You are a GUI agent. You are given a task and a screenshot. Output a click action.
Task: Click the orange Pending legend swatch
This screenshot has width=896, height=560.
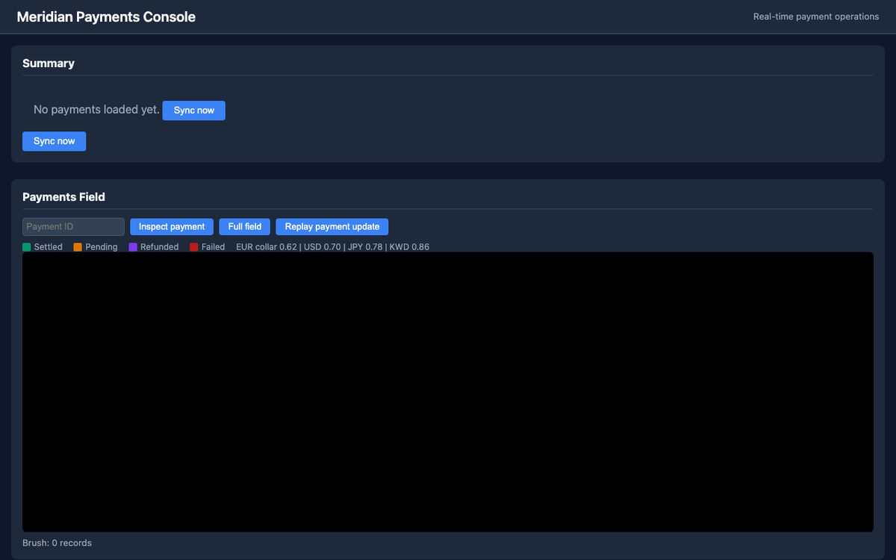[x=78, y=247]
